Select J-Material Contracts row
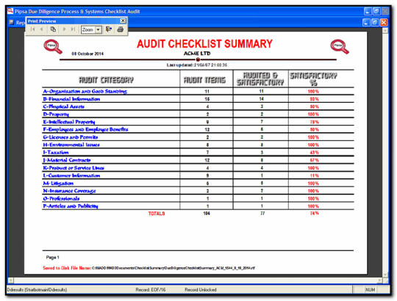The image size is (397, 301). 198,160
